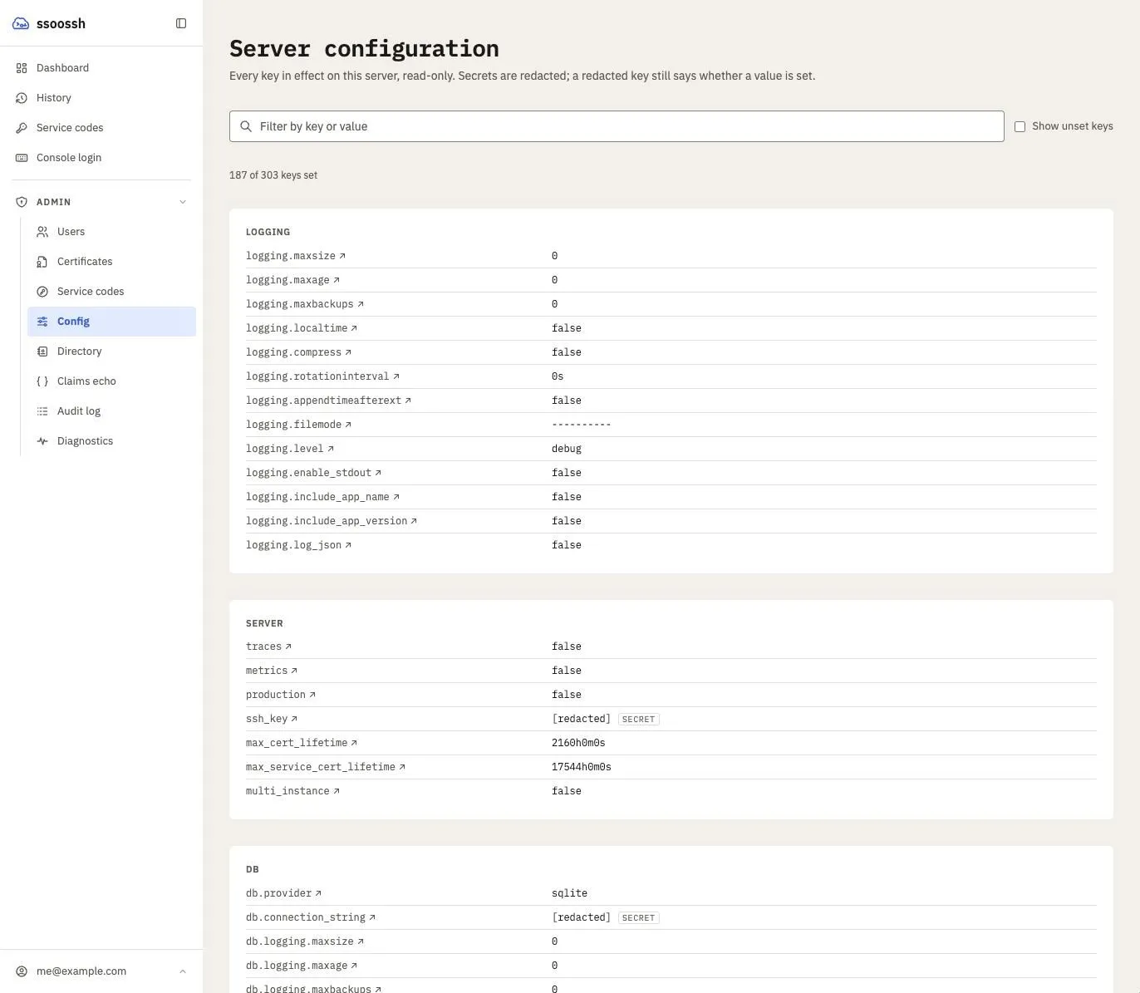Click the Claims echo braces icon
The width and height of the screenshot is (1140, 993).
point(42,381)
